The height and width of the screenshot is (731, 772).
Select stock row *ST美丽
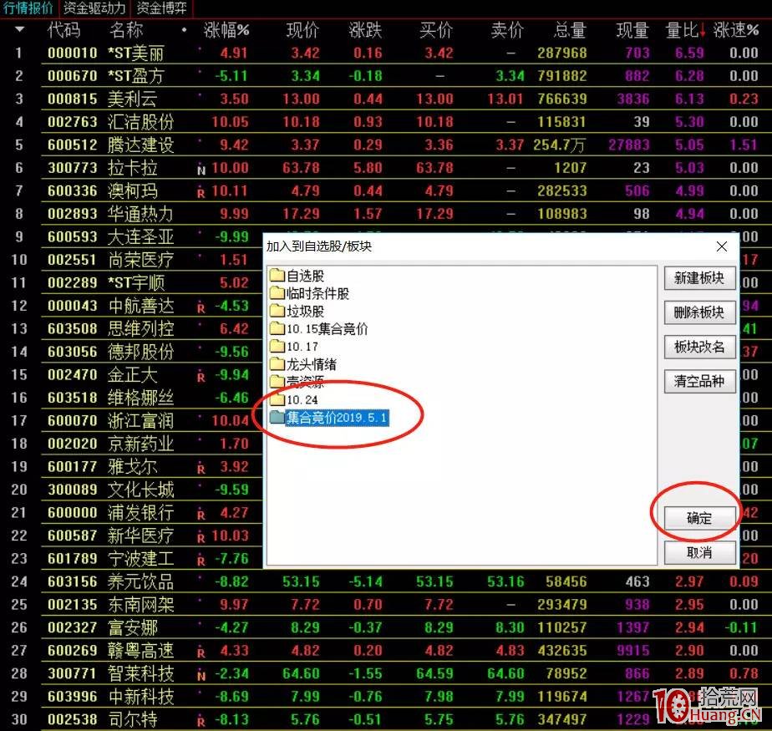tap(386, 53)
